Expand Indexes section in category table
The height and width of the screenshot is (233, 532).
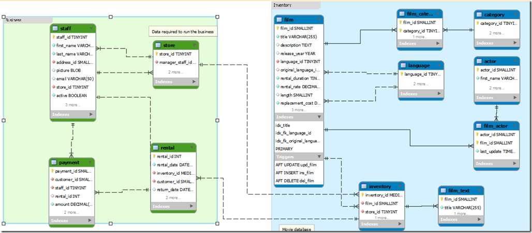[x=515, y=43]
